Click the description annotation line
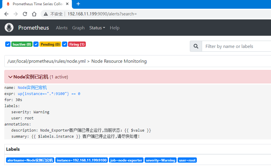Viewport: 271px width, 167px height. click(x=81, y=130)
